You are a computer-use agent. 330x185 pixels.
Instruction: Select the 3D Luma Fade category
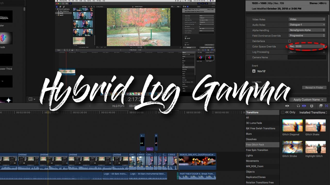tap(262, 123)
